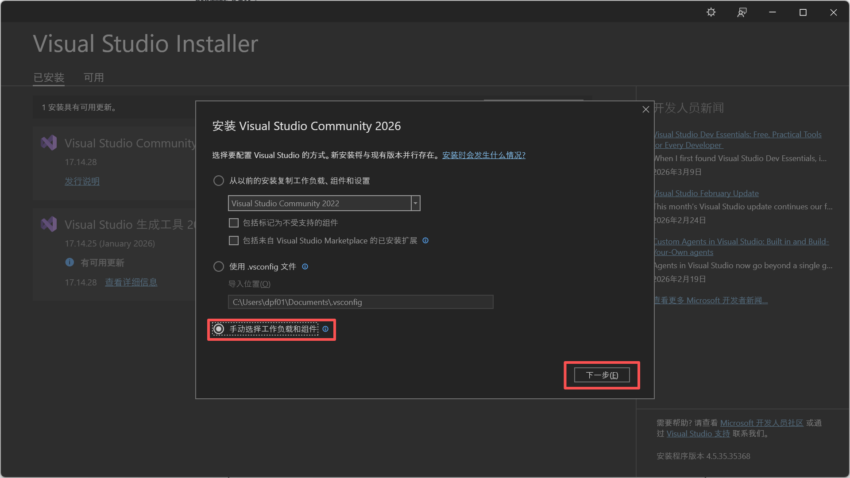Click 17.14.25 (January 2026) version text

click(110, 243)
